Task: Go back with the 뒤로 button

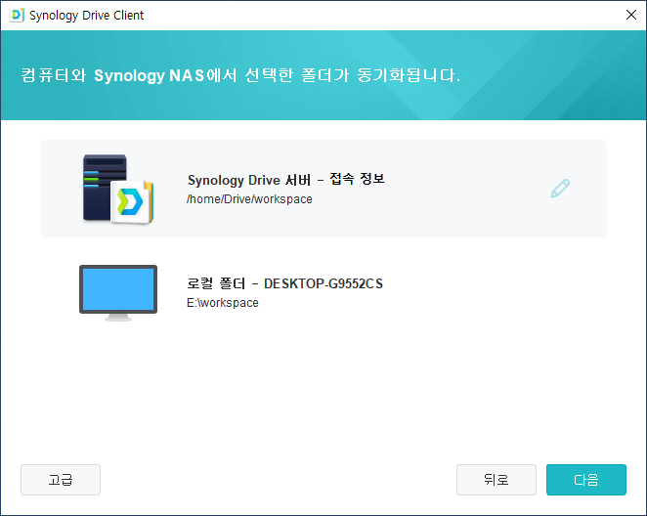Action: [x=496, y=480]
